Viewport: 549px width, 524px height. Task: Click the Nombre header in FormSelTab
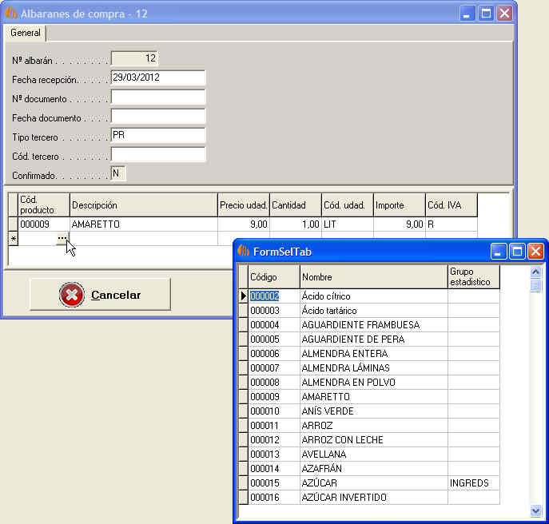tap(374, 277)
